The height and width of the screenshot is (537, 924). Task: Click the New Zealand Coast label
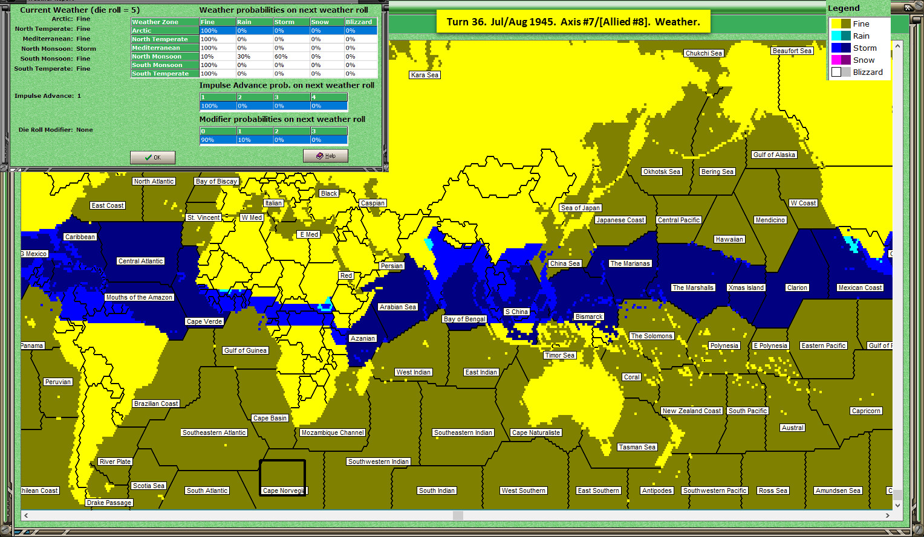(x=692, y=411)
